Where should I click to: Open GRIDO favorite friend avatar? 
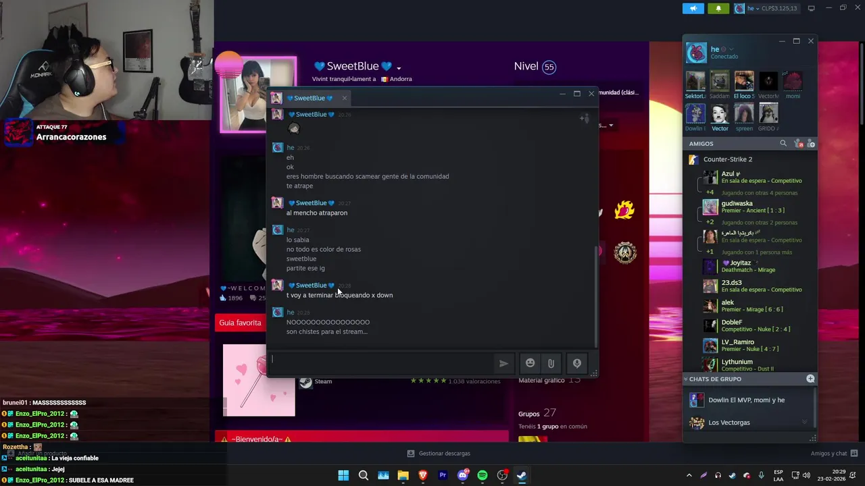(x=768, y=113)
